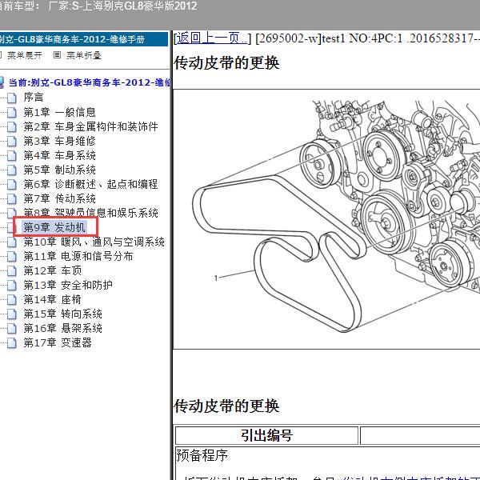Click the page icon beside 第6章 诊断概述
The width and height of the screenshot is (480, 480).
click(12, 184)
